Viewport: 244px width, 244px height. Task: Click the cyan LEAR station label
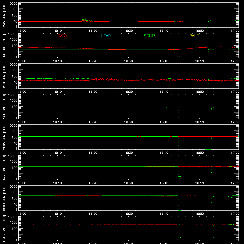[106, 36]
